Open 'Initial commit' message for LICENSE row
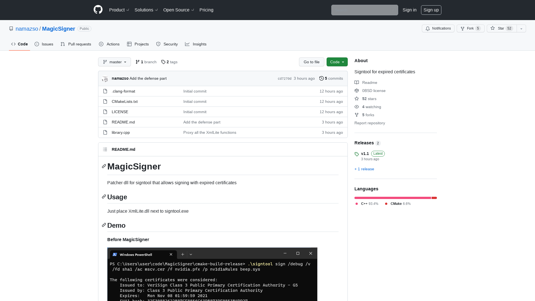 click(x=195, y=112)
